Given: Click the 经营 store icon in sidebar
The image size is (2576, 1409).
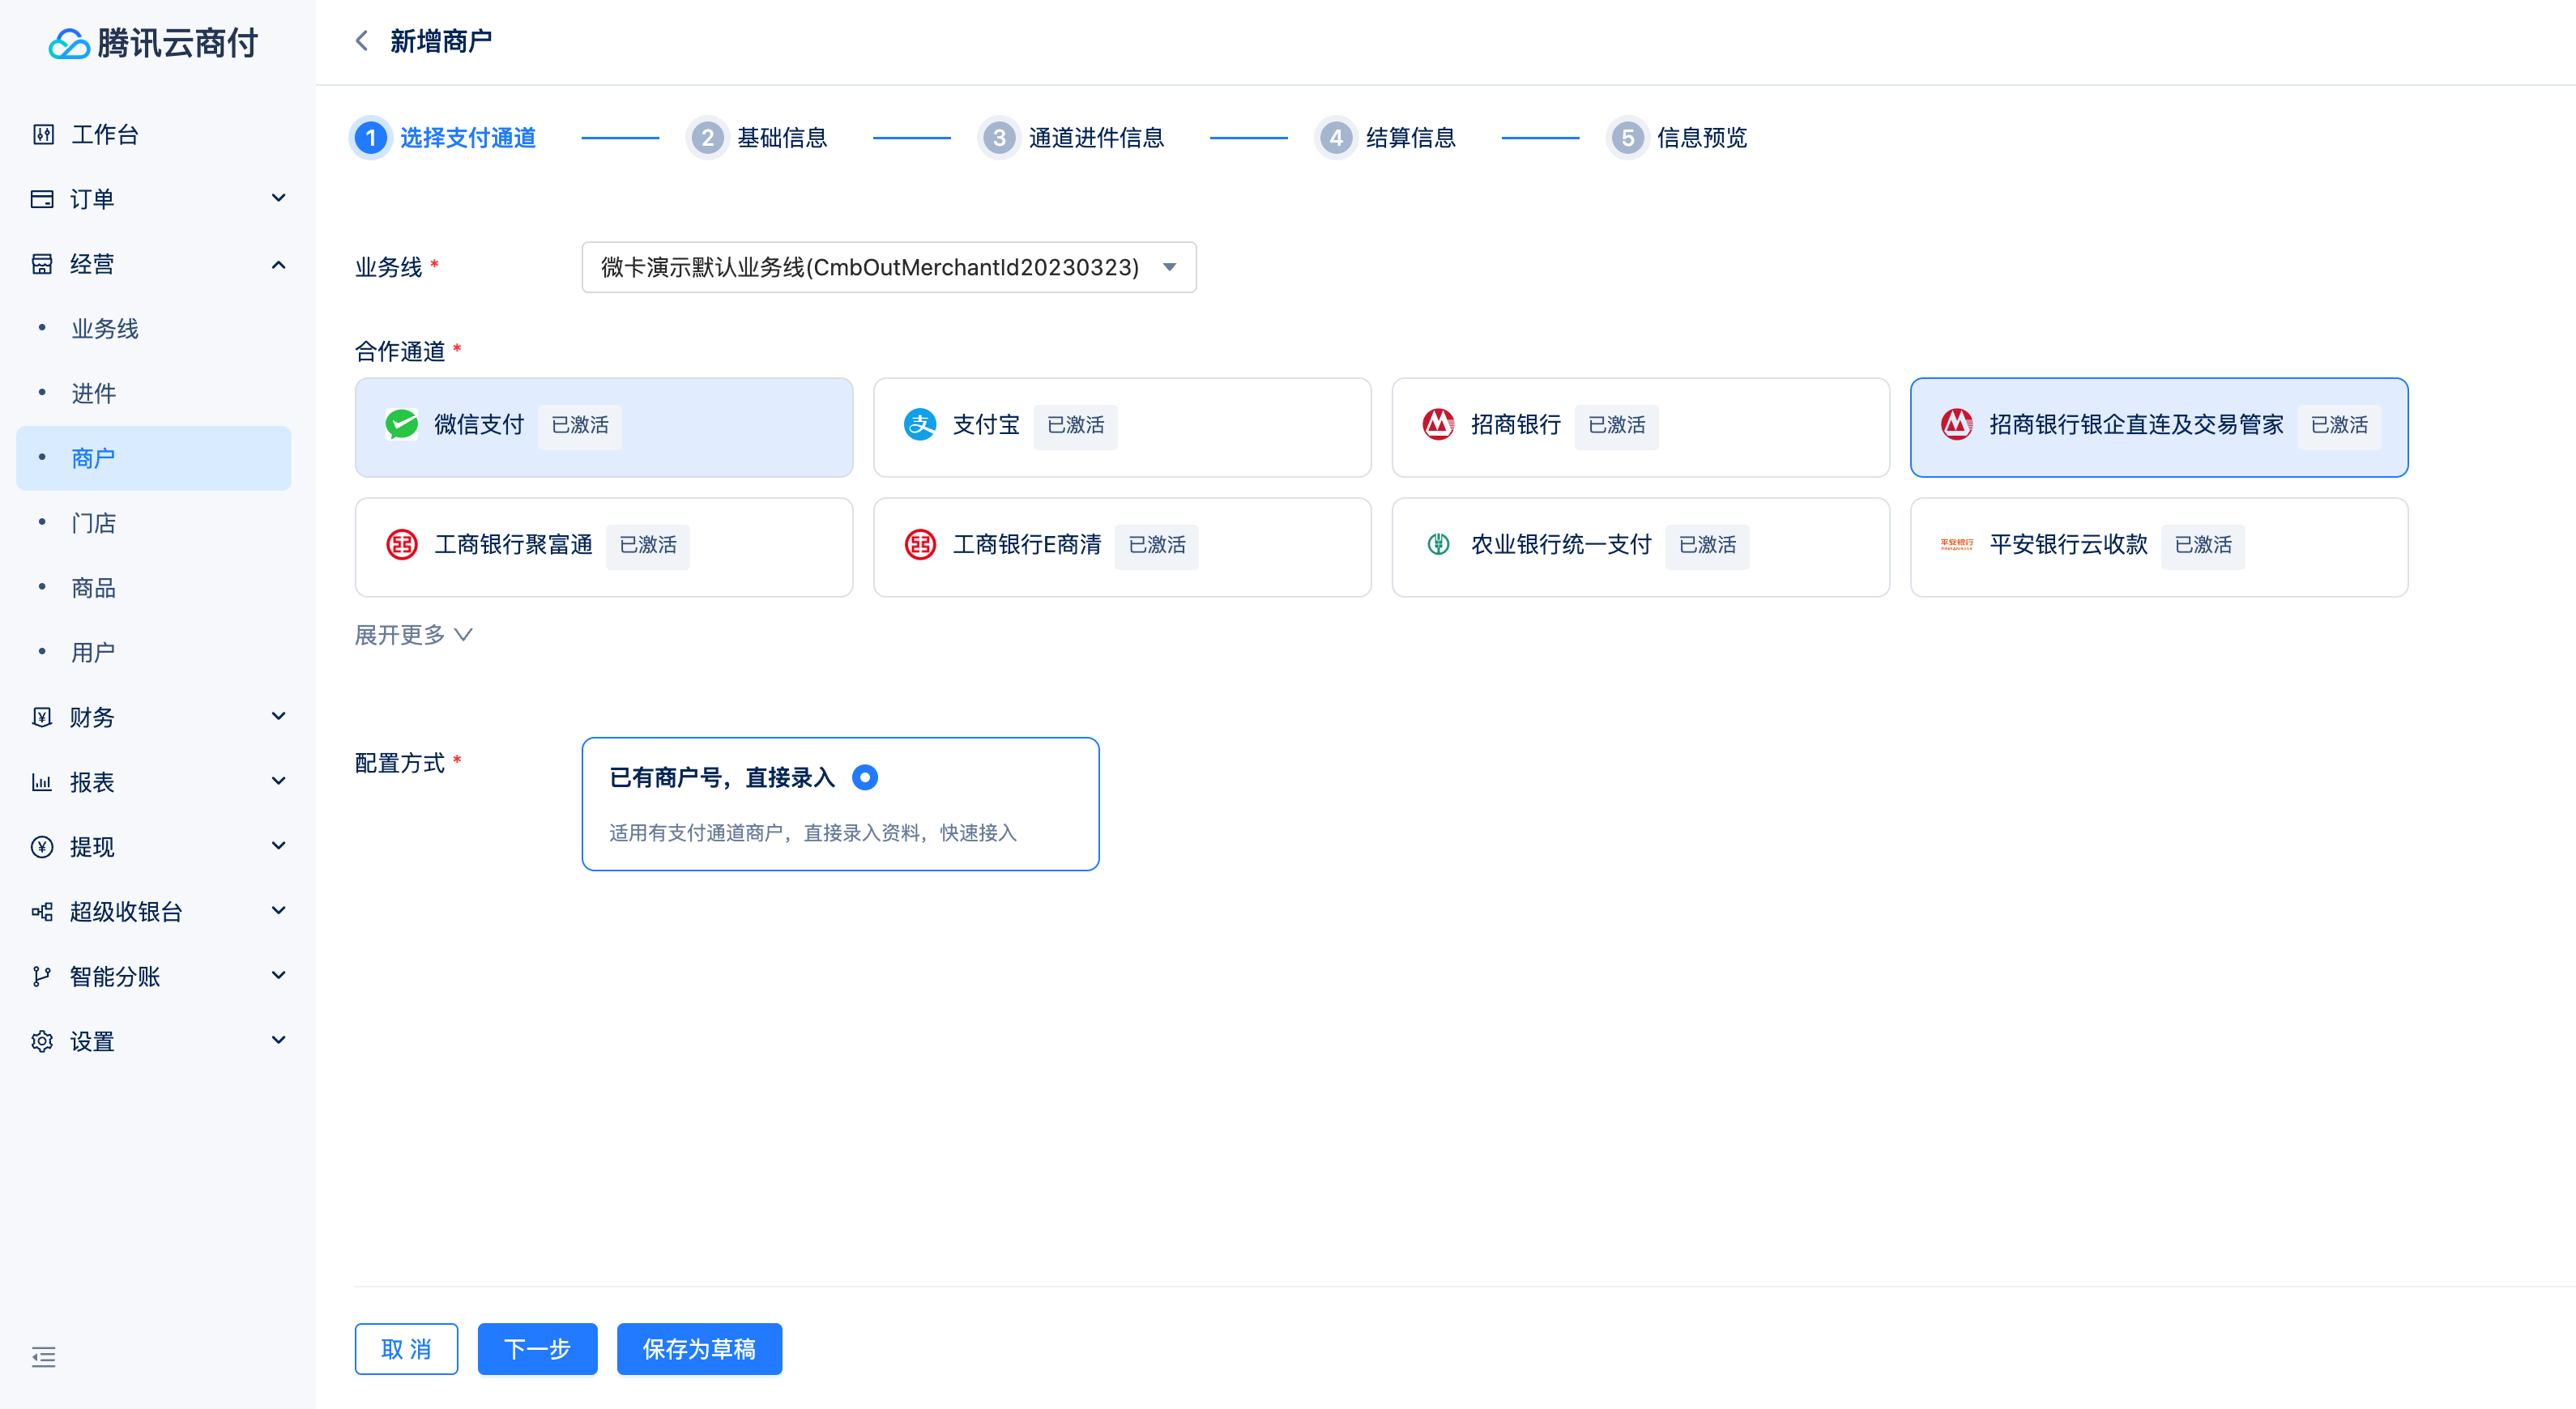Looking at the screenshot, I should click(x=42, y=264).
